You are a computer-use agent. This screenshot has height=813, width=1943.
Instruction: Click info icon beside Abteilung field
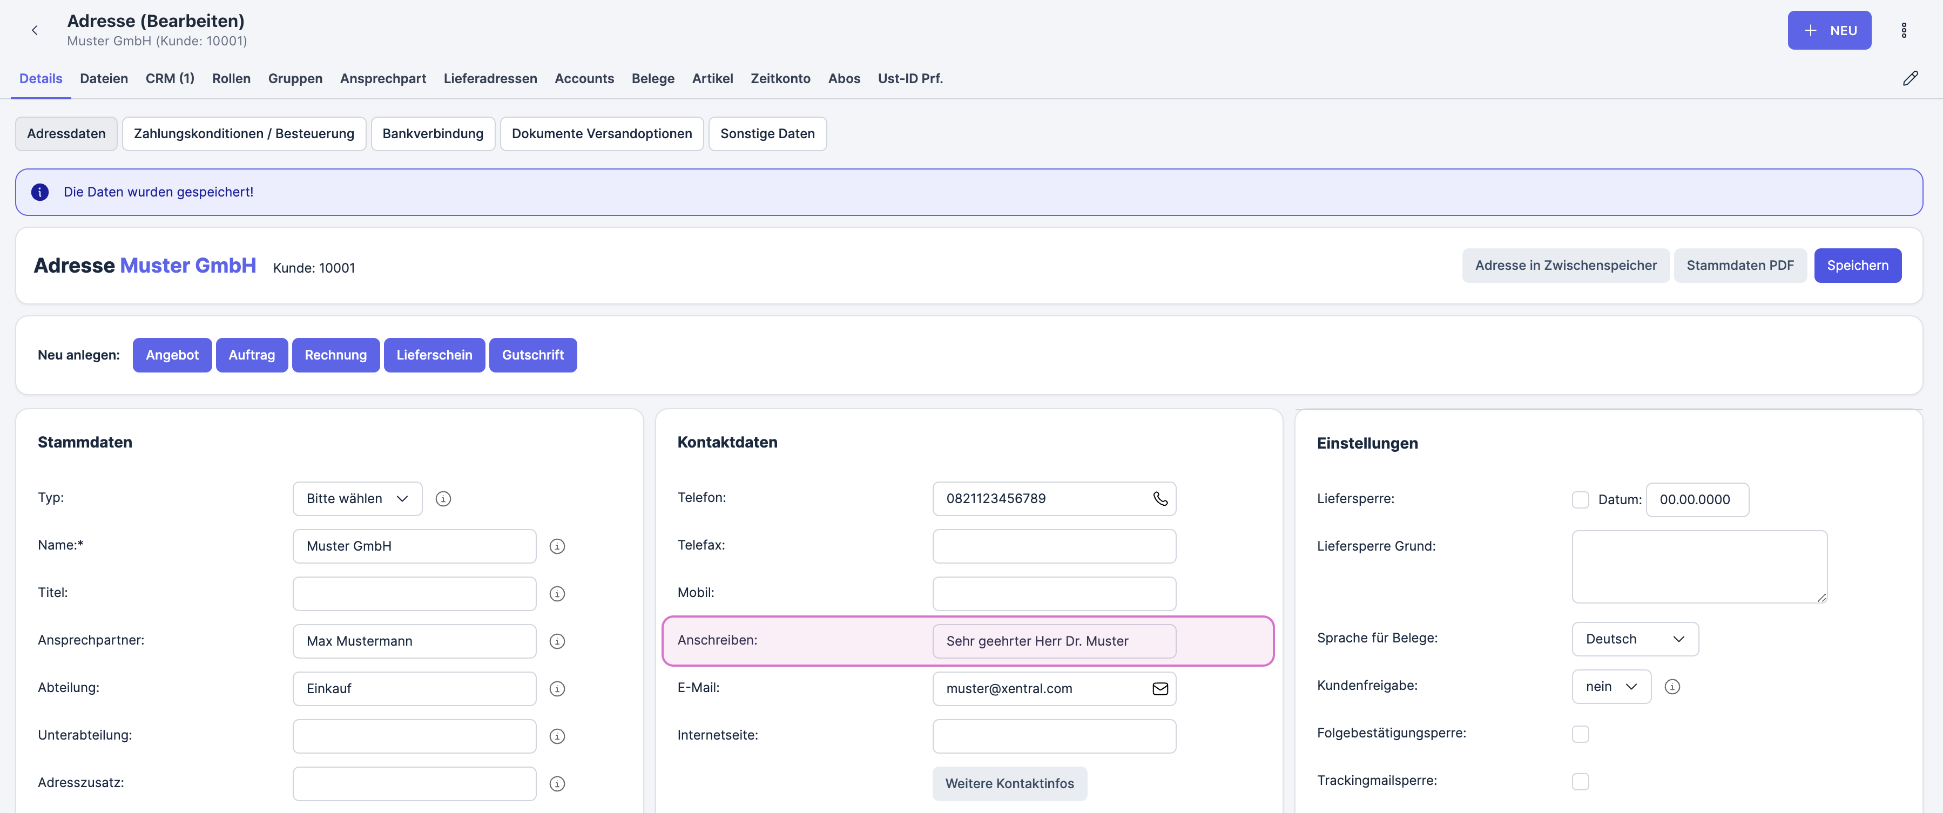click(x=557, y=688)
